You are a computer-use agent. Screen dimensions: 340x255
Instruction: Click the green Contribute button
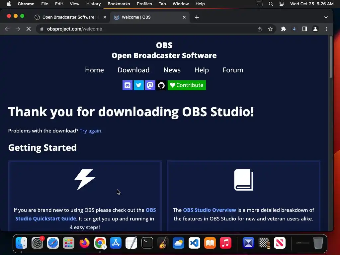point(187,85)
